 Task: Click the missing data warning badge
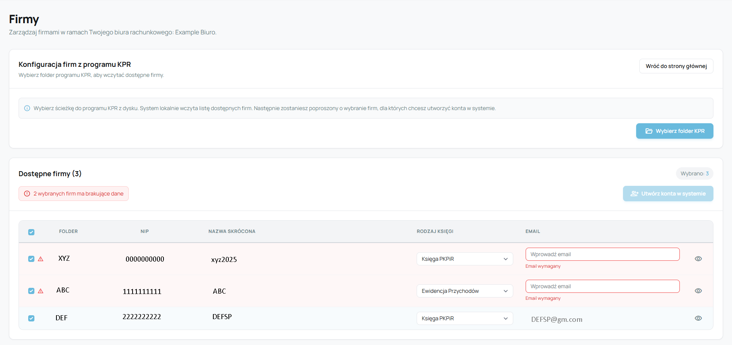pyautogui.click(x=73, y=194)
